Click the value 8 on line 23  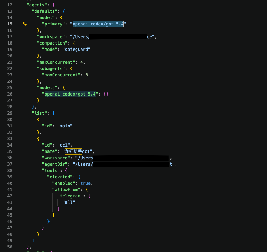(87, 75)
